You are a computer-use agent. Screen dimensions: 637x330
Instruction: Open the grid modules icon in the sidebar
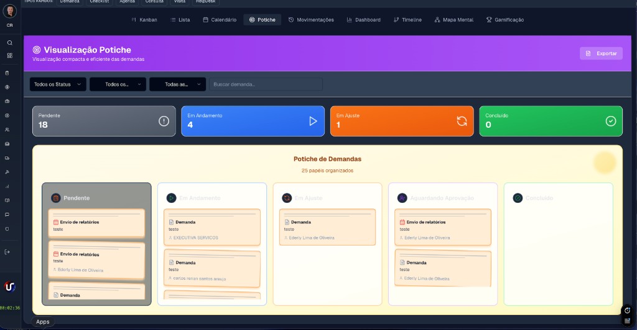10,55
